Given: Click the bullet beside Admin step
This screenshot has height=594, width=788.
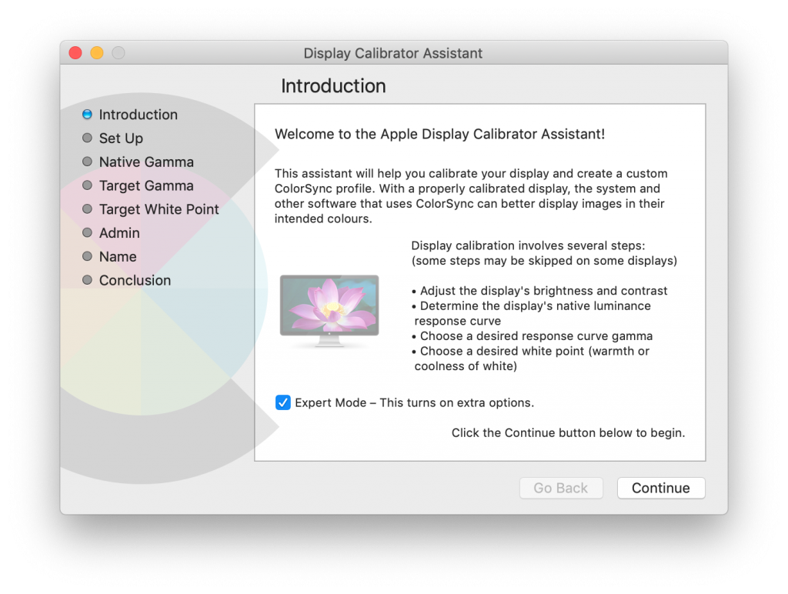Looking at the screenshot, I should click(87, 233).
